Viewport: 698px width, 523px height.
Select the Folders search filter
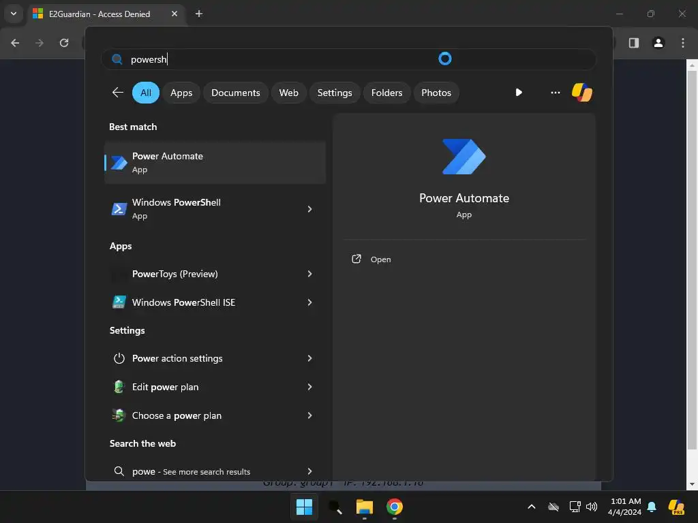click(387, 93)
